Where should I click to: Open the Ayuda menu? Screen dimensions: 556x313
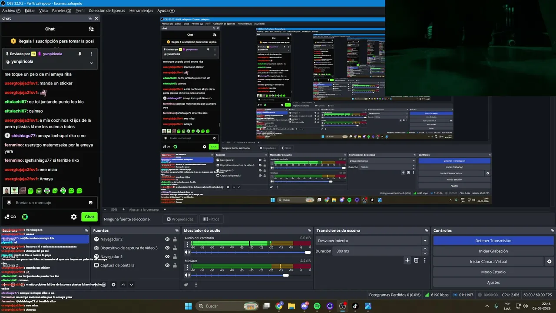click(166, 10)
